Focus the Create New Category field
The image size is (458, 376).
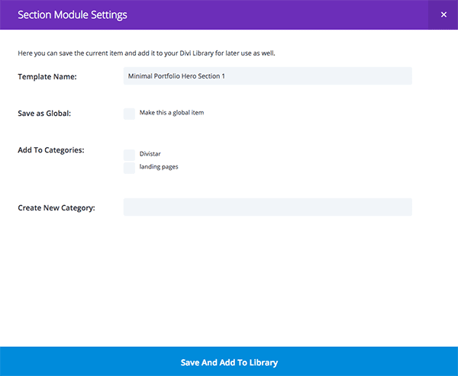(x=267, y=207)
